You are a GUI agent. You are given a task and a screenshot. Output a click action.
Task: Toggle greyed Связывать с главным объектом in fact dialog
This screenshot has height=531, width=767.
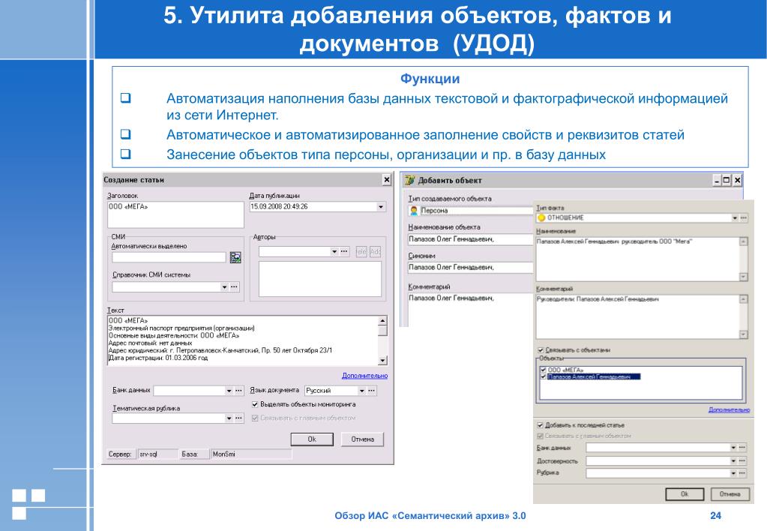pyautogui.click(x=540, y=436)
